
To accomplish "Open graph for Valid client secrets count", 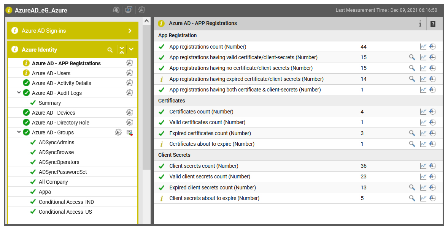I will click(423, 177).
